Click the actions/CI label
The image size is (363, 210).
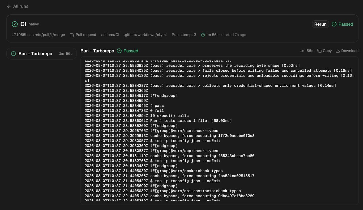pyautogui.click(x=110, y=35)
